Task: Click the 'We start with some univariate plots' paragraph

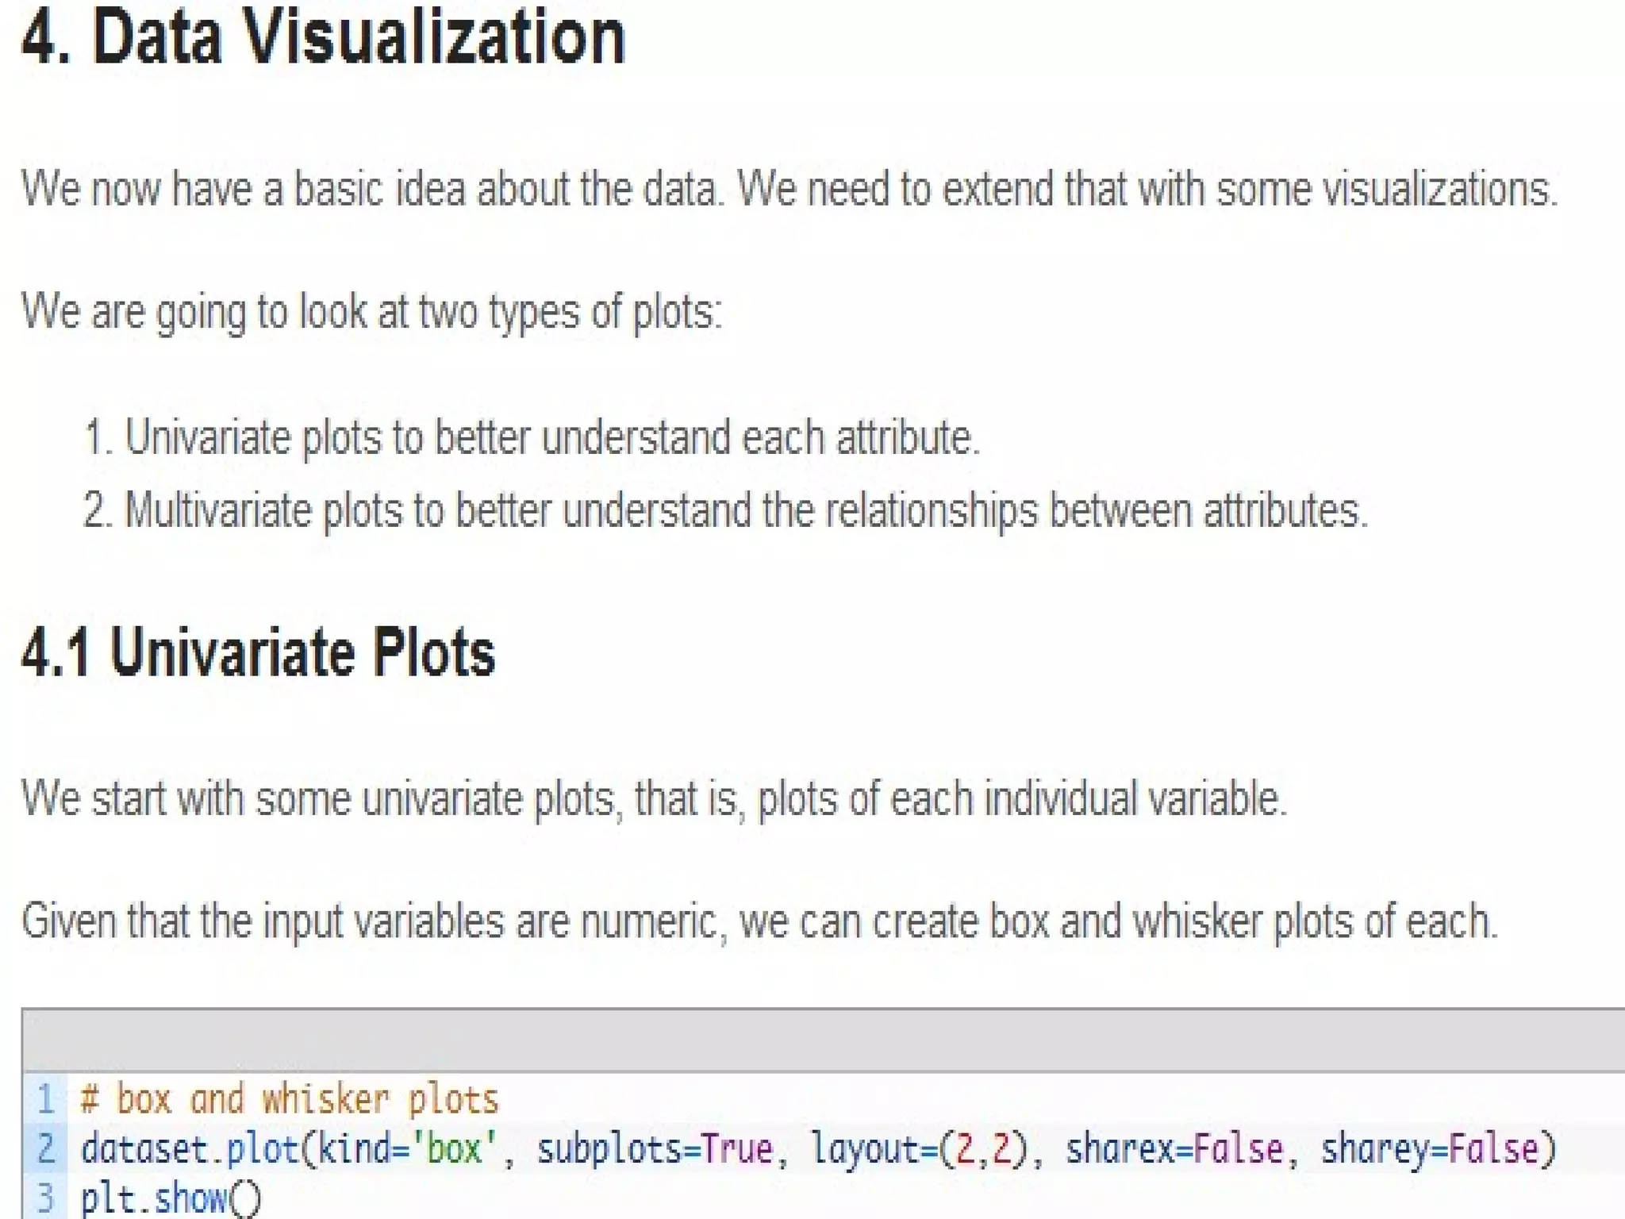Action: (654, 798)
